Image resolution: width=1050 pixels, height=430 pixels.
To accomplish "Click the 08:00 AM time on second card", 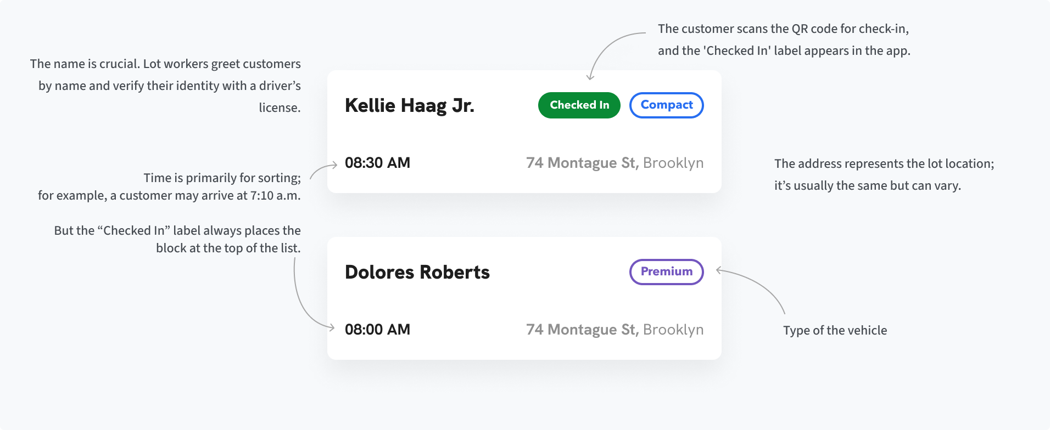I will 377,330.
